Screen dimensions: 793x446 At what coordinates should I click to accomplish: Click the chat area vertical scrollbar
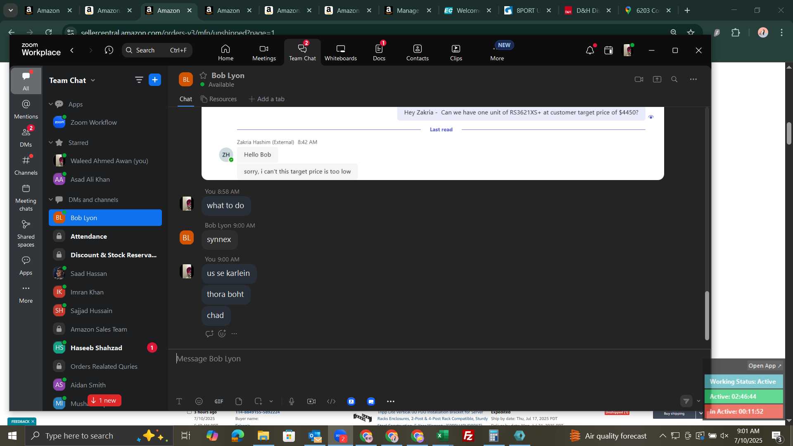coord(707,316)
